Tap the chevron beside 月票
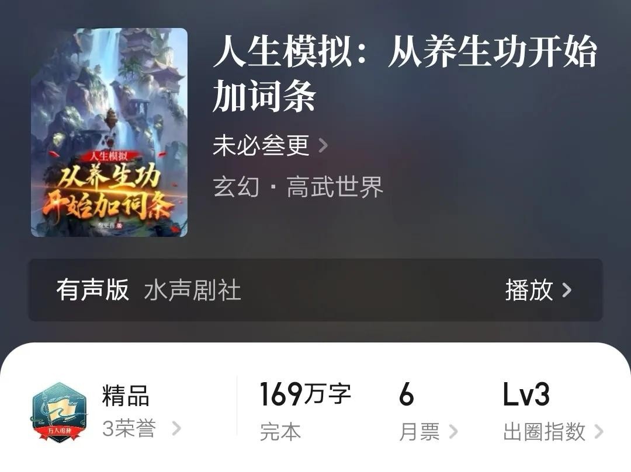 point(453,432)
